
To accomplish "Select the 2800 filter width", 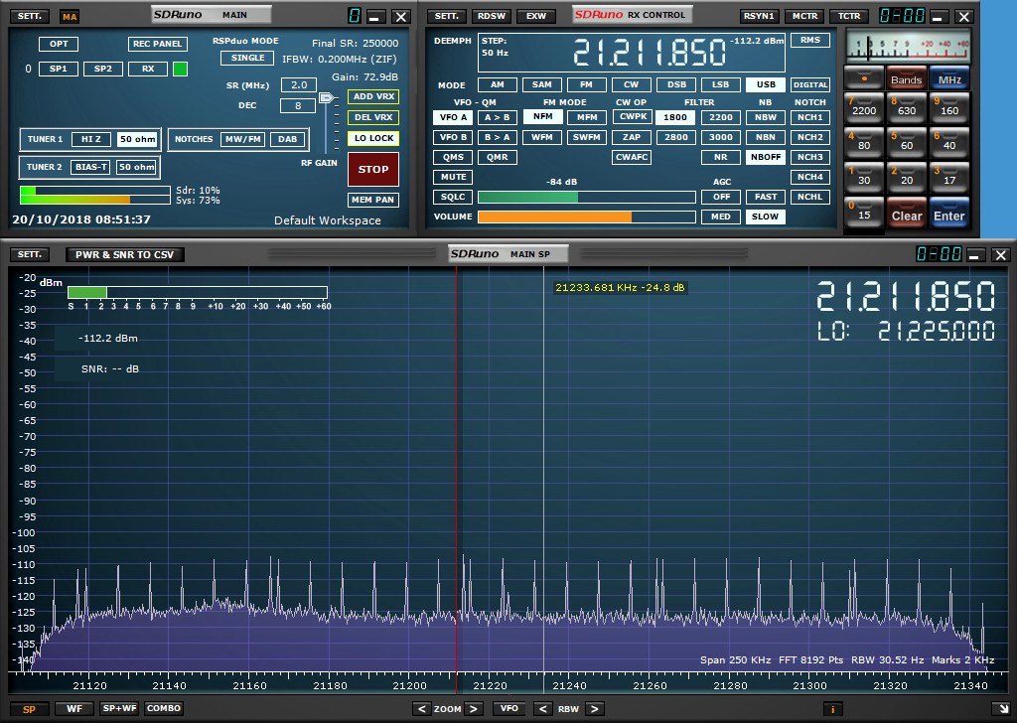I will tap(675, 137).
